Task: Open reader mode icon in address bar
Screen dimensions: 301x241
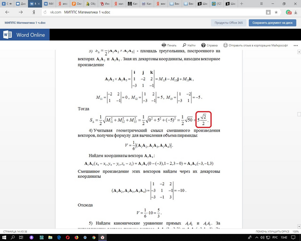Action: [x=268, y=12]
